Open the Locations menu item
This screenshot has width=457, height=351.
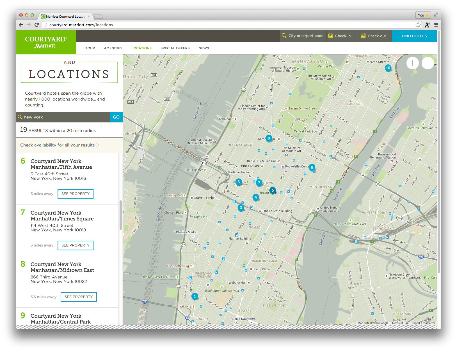click(x=141, y=48)
